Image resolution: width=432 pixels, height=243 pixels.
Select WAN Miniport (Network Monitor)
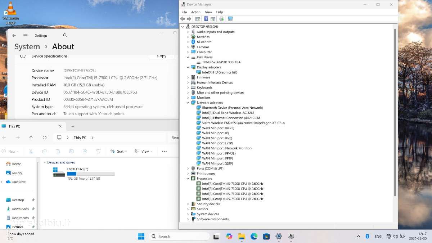(x=227, y=148)
